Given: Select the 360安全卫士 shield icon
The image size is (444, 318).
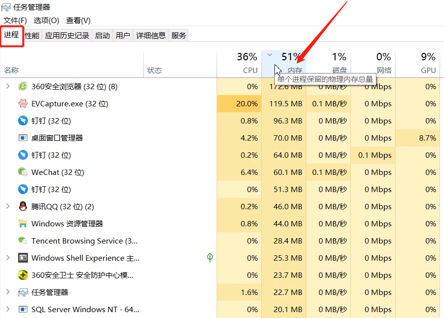Looking at the screenshot, I should click(x=23, y=275).
